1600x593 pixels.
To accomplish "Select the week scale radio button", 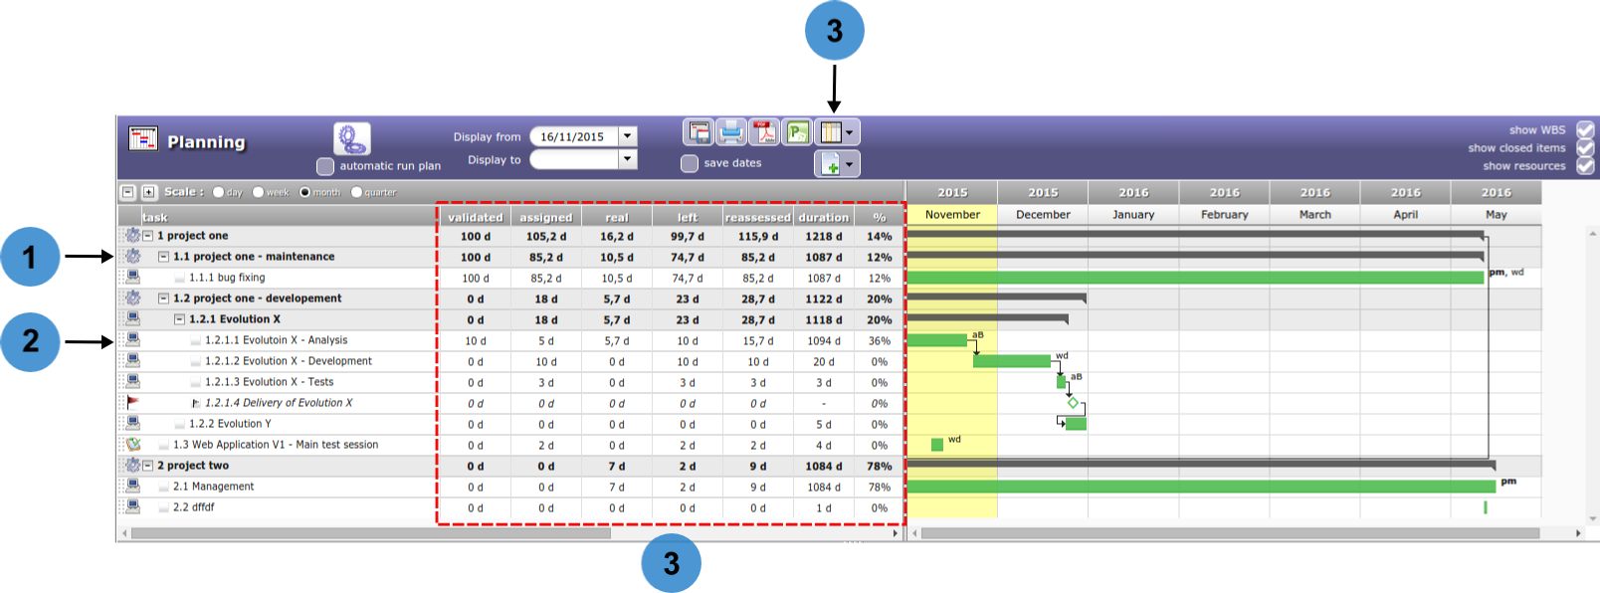I will pyautogui.click(x=258, y=192).
